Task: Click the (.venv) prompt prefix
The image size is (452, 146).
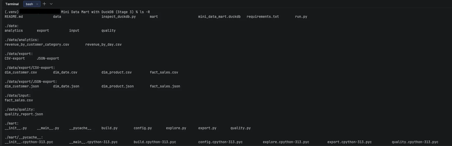Action: click(x=12, y=12)
